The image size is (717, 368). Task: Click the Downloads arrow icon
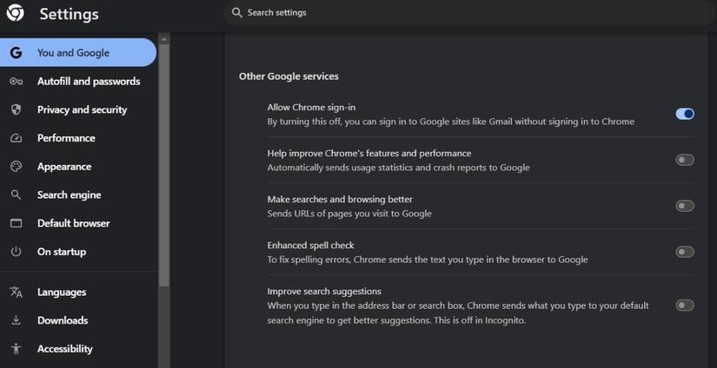pos(16,320)
